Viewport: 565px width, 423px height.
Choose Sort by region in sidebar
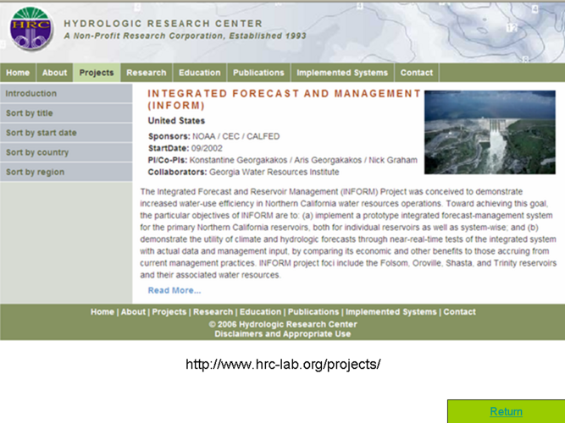tap(66, 172)
